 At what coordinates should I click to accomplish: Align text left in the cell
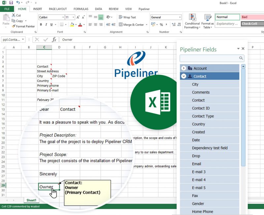pyautogui.click(x=90, y=24)
